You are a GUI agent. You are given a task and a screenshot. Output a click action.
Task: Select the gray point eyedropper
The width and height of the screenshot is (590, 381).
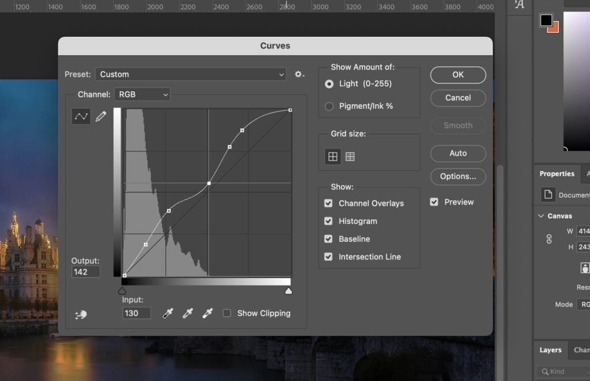tap(188, 313)
